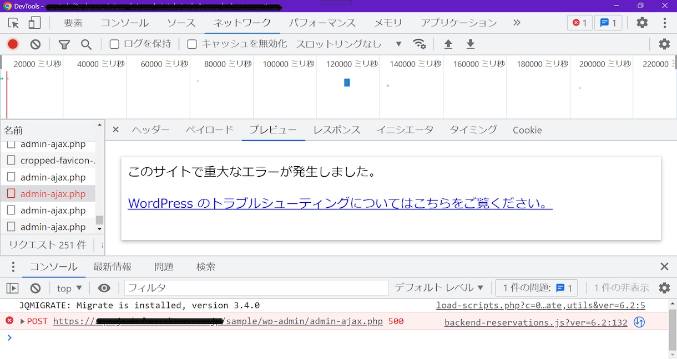Image resolution: width=677 pixels, height=359 pixels.
Task: Tick checkbox beside cropped-favicon request
Action: click(x=11, y=161)
